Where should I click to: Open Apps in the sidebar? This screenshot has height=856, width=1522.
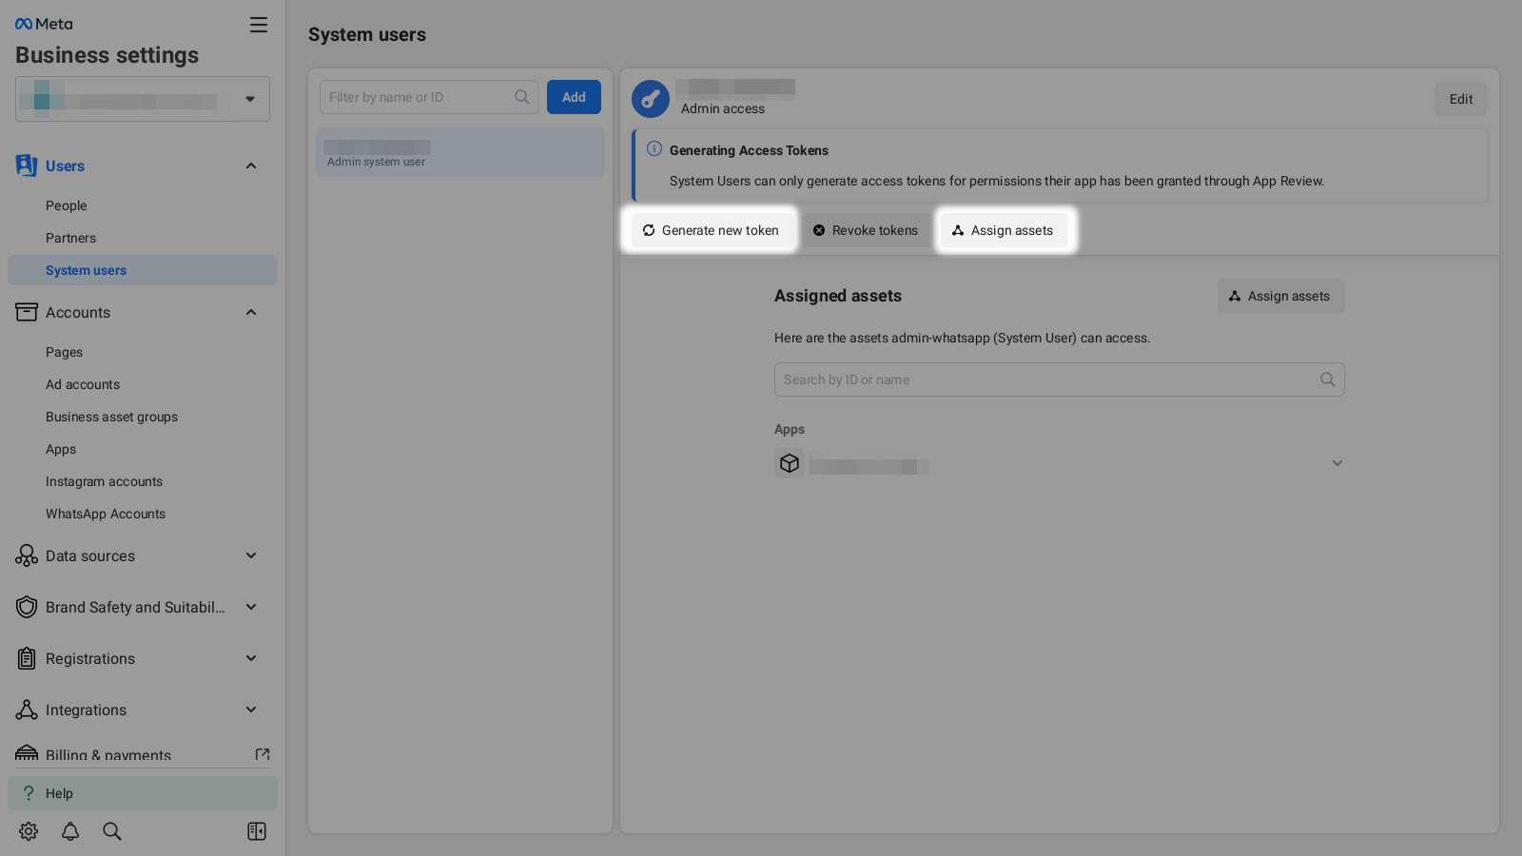pyautogui.click(x=61, y=449)
